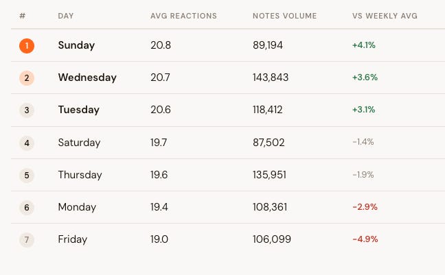Click the rank 3 badge beside Tuesday
This screenshot has width=445, height=275.
27,110
